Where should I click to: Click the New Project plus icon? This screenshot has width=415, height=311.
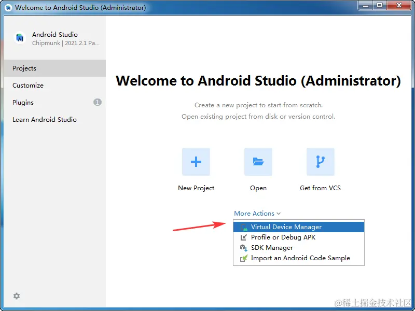196,162
